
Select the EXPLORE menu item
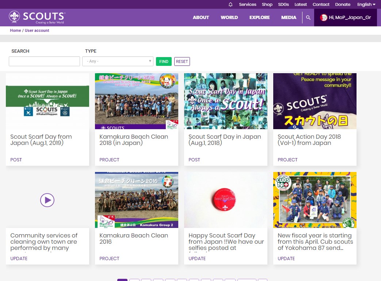coord(259,18)
